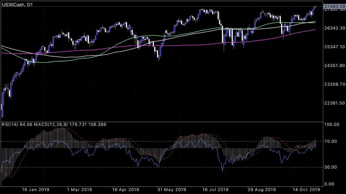
Task: Select the latest candlestick at chart's right edge
Action: (315, 7)
